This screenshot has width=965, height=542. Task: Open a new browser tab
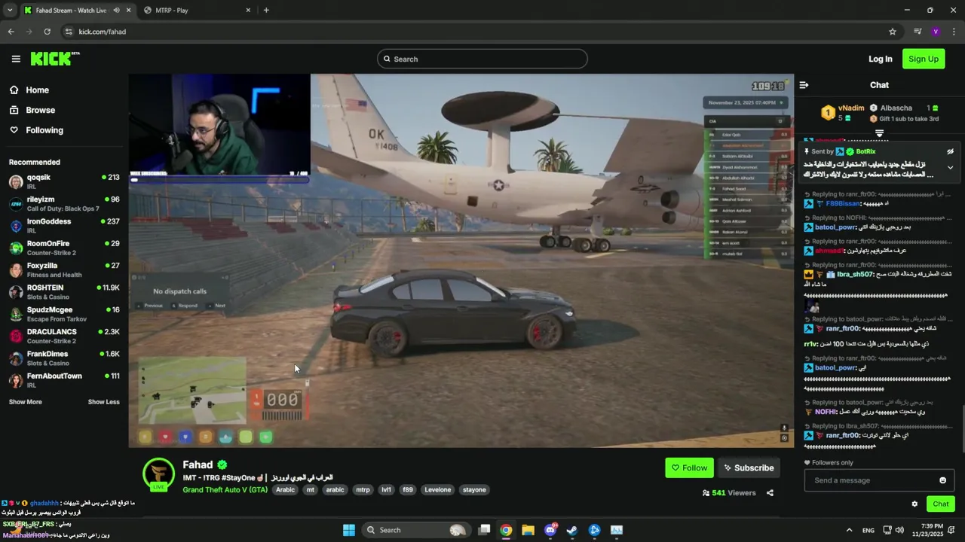[x=266, y=11]
